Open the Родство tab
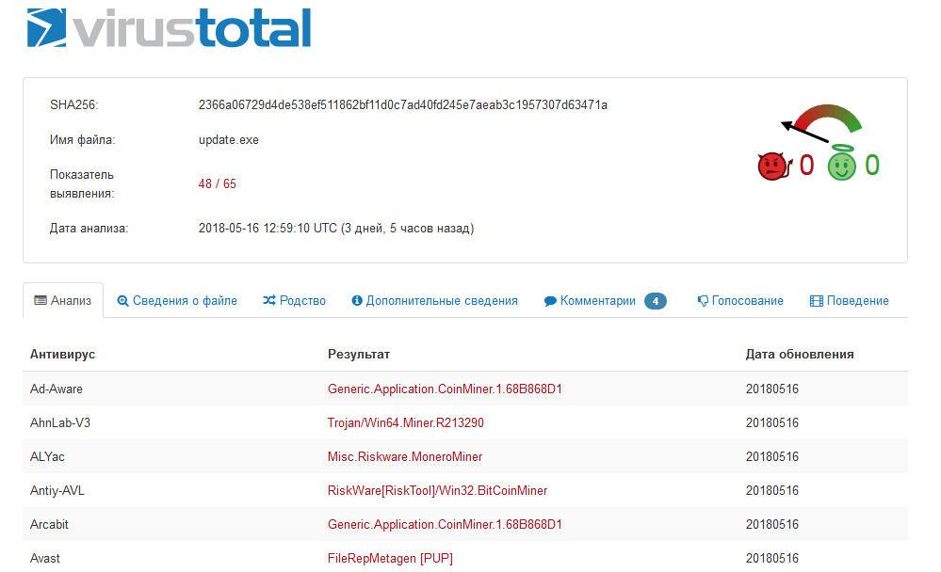This screenshot has width=941, height=572. 294,300
